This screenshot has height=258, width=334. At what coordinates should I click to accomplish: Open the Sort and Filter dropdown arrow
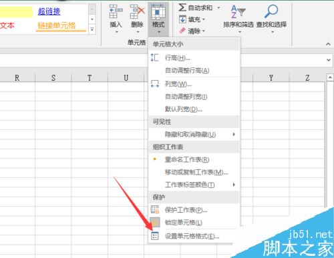click(x=240, y=32)
